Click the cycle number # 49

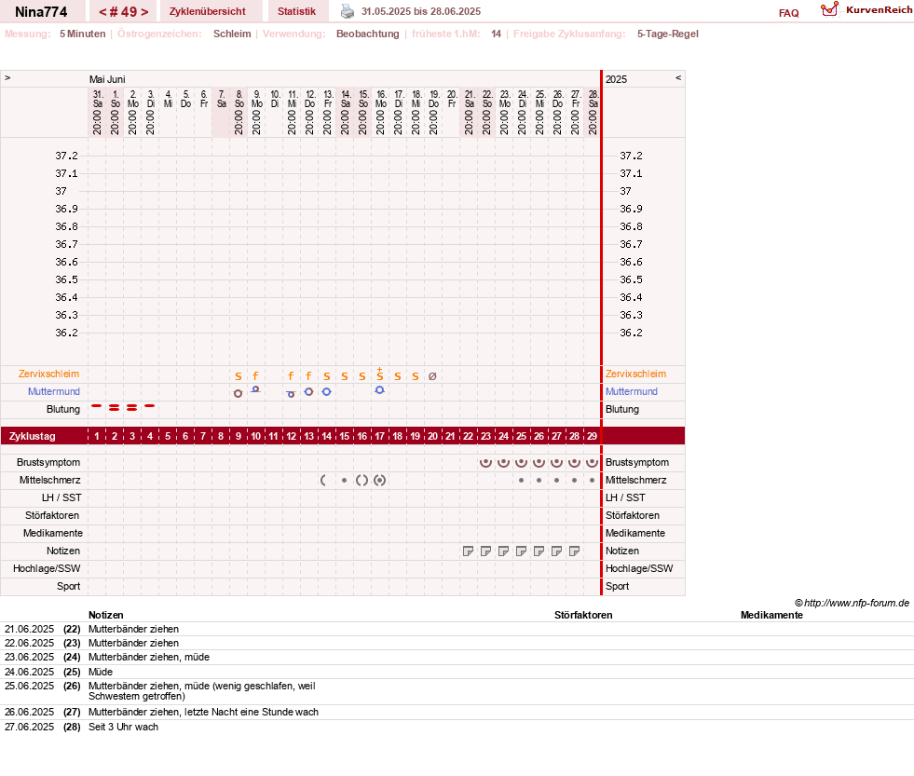pyautogui.click(x=123, y=12)
